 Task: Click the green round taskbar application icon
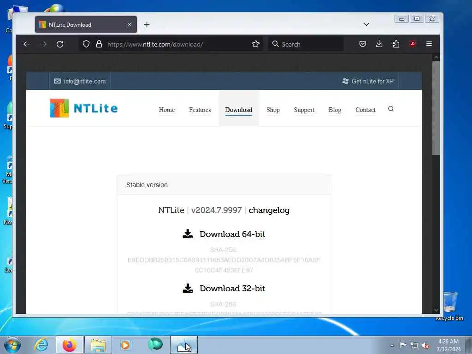[155, 344]
